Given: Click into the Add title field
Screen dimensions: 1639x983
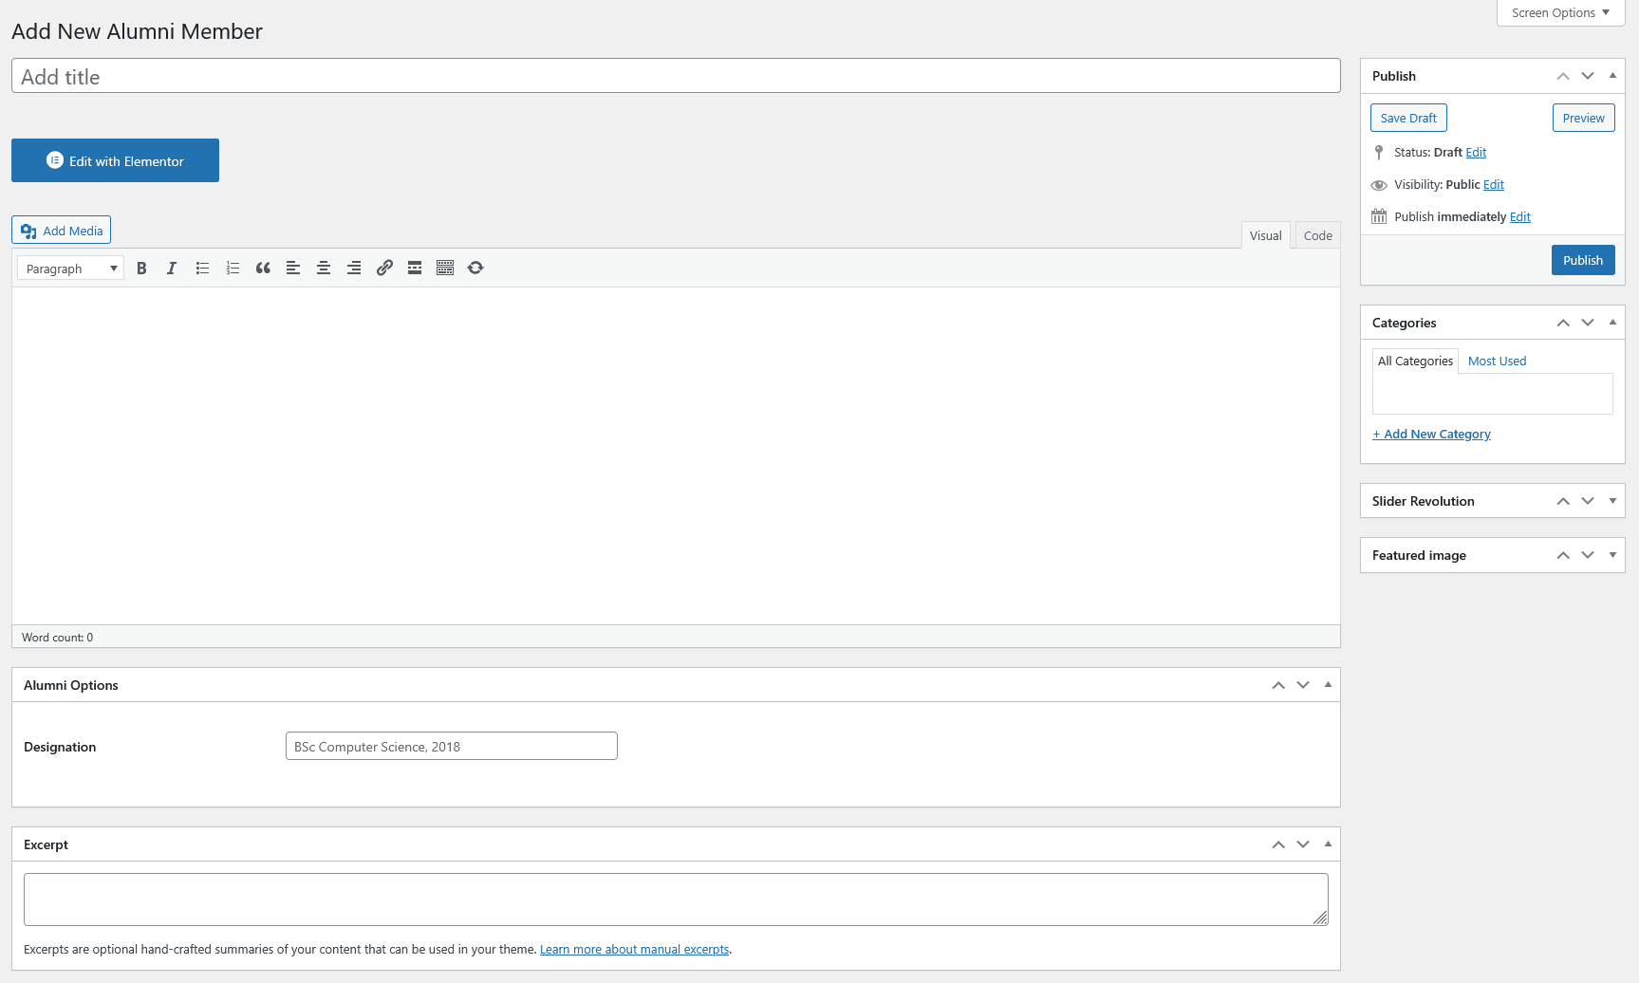Looking at the screenshot, I should click(676, 76).
